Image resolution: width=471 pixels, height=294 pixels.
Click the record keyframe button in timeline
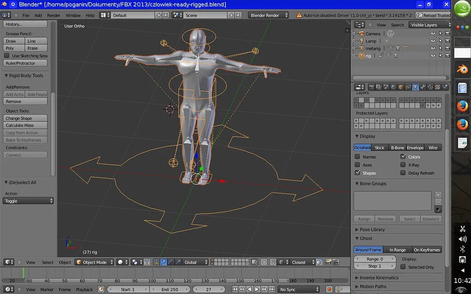329,289
